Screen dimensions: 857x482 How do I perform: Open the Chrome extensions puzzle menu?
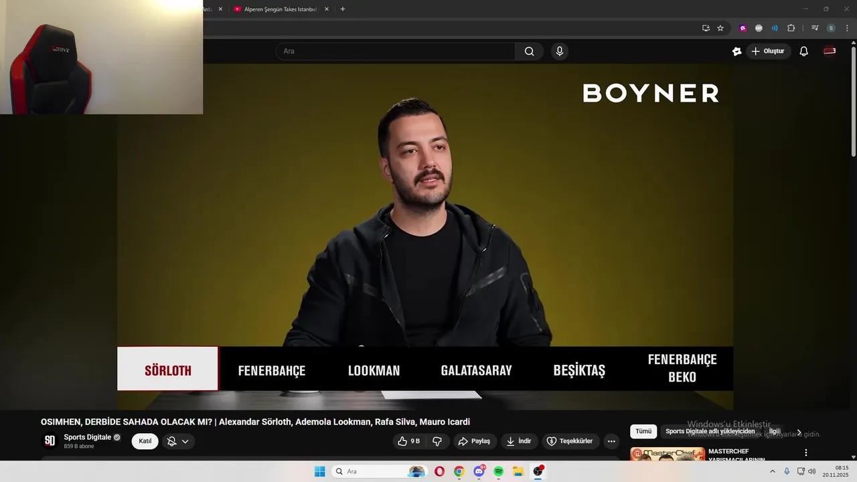pos(791,28)
